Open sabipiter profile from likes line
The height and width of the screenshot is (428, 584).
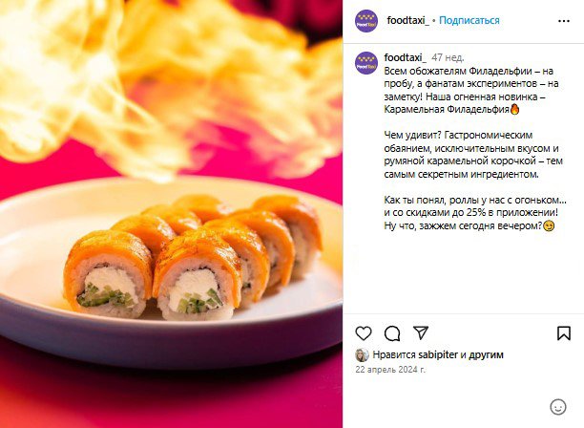tap(438, 355)
